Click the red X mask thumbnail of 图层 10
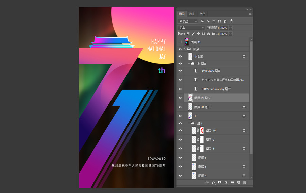 pyautogui.click(x=202, y=130)
